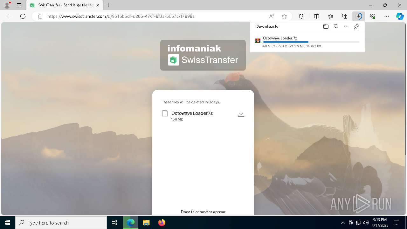The height and width of the screenshot is (229, 407).
Task: Open the Windows Start menu
Action: 8,223
